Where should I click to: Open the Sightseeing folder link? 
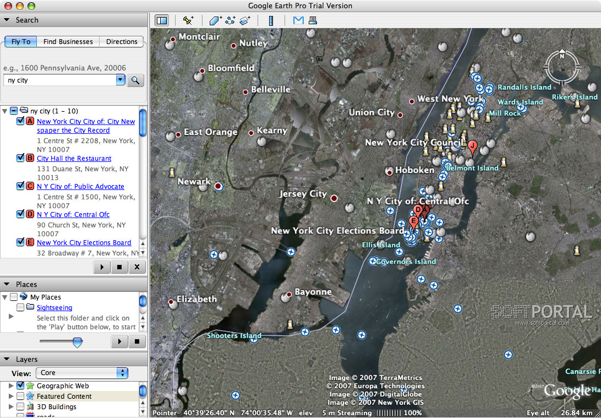point(54,307)
